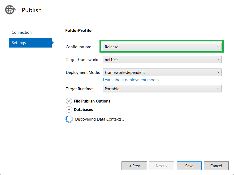Click the Databases chevron icon
Screen dimensions: 234x175
click(x=69, y=109)
